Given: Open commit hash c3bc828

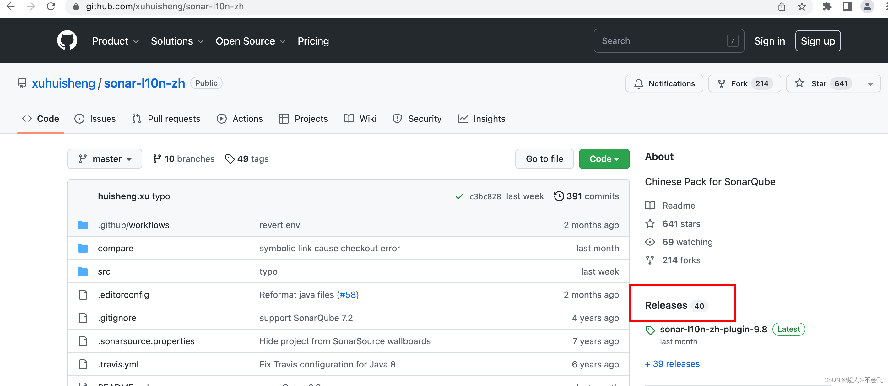Looking at the screenshot, I should tap(485, 196).
